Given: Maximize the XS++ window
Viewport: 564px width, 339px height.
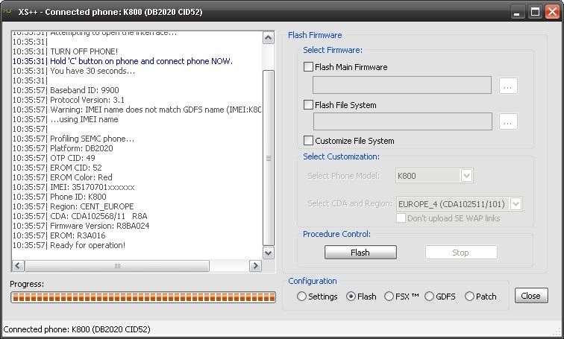Looking at the screenshot, I should 535,12.
